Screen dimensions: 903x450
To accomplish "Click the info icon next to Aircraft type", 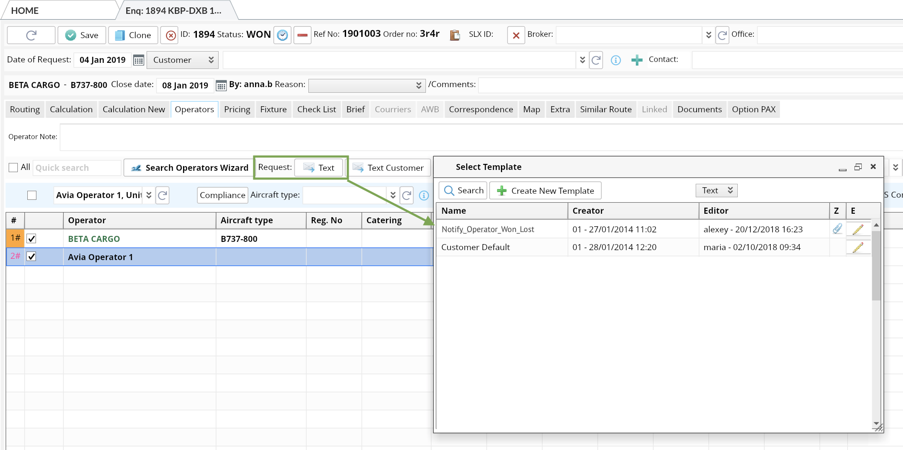I will [424, 196].
